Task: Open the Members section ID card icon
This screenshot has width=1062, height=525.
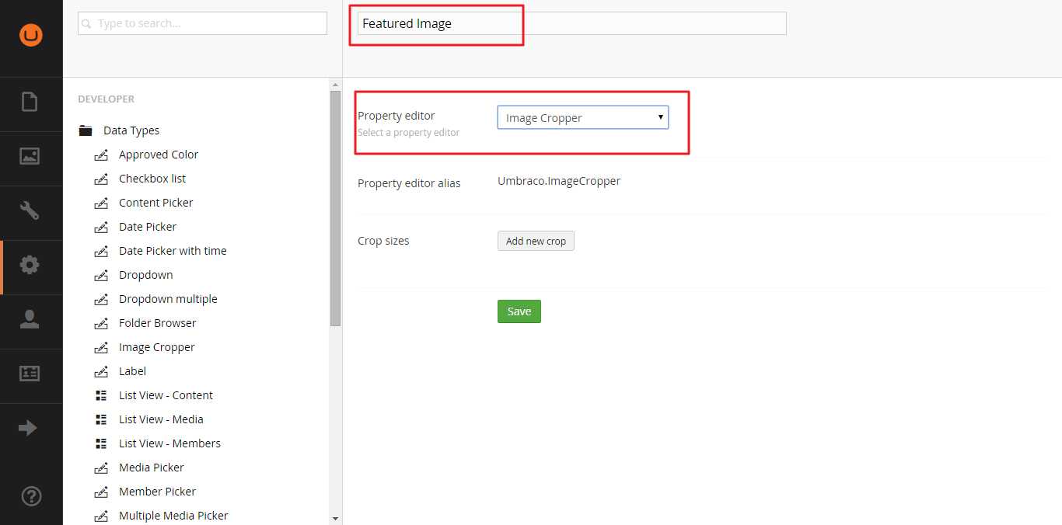Action: click(x=30, y=374)
